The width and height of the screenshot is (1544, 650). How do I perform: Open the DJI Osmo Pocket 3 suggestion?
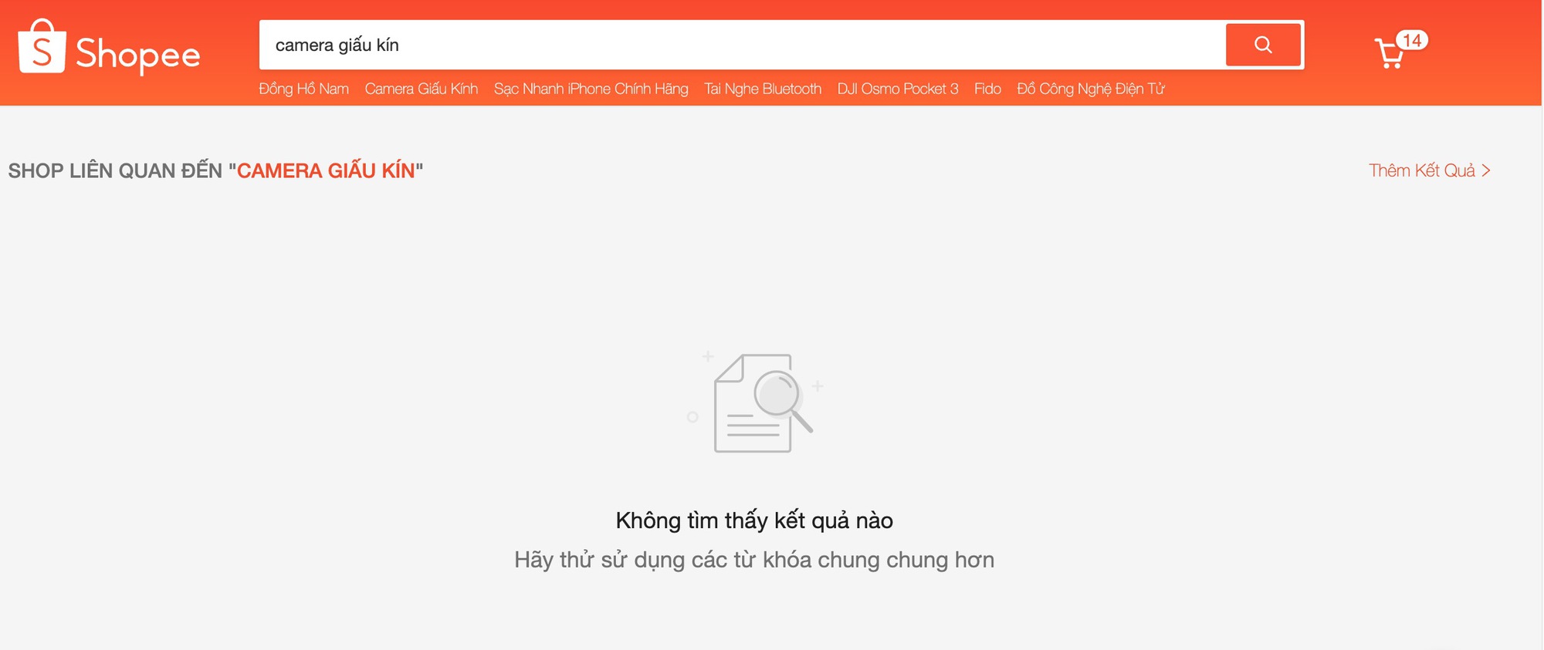click(898, 89)
